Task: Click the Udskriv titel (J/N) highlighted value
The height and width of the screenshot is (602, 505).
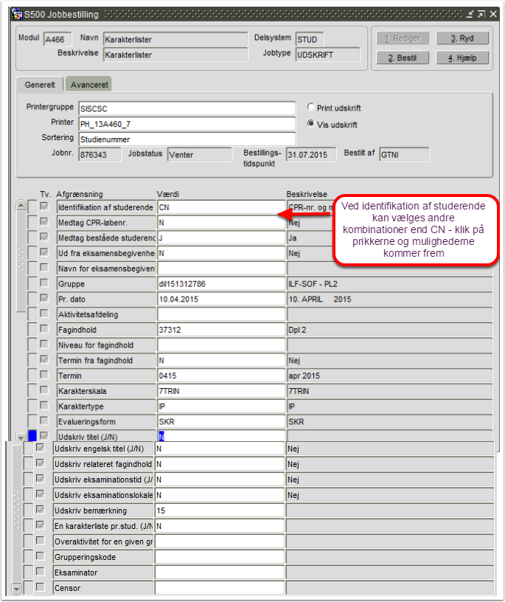Action: [161, 436]
